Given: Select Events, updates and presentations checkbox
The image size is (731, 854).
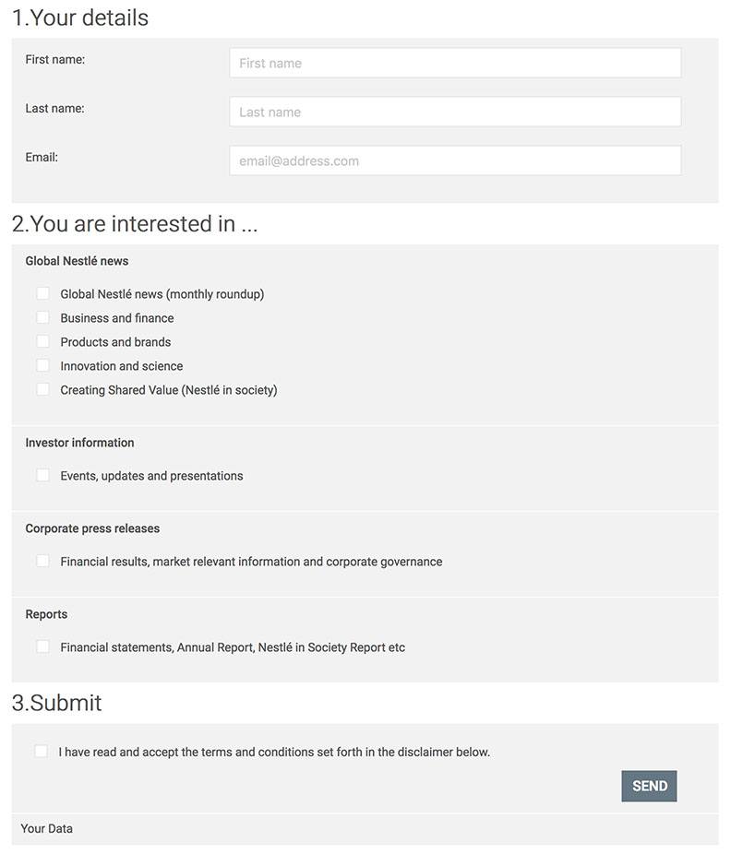Looking at the screenshot, I should 43,475.
